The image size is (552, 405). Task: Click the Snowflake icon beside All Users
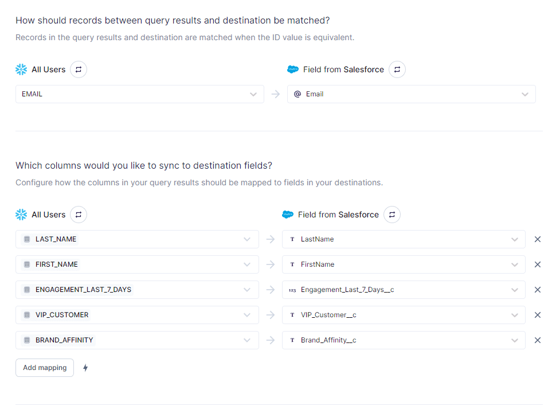21,69
